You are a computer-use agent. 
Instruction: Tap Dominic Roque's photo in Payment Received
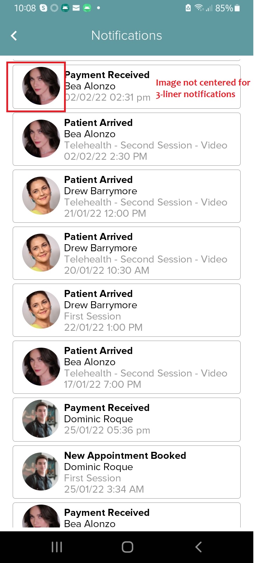41,419
